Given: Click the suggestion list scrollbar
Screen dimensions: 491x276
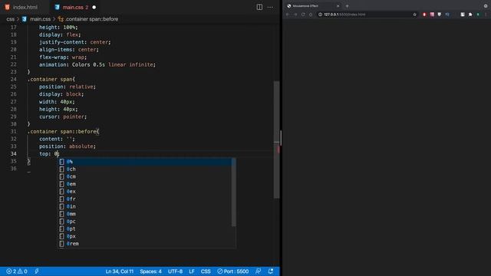Looking at the screenshot, I should point(233,192).
